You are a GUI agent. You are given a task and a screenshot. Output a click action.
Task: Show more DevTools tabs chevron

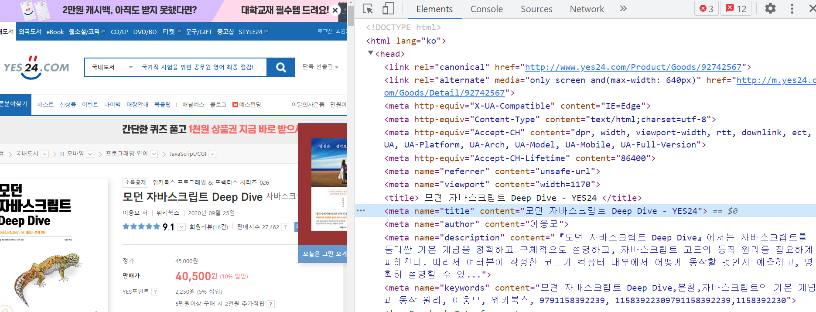[623, 9]
